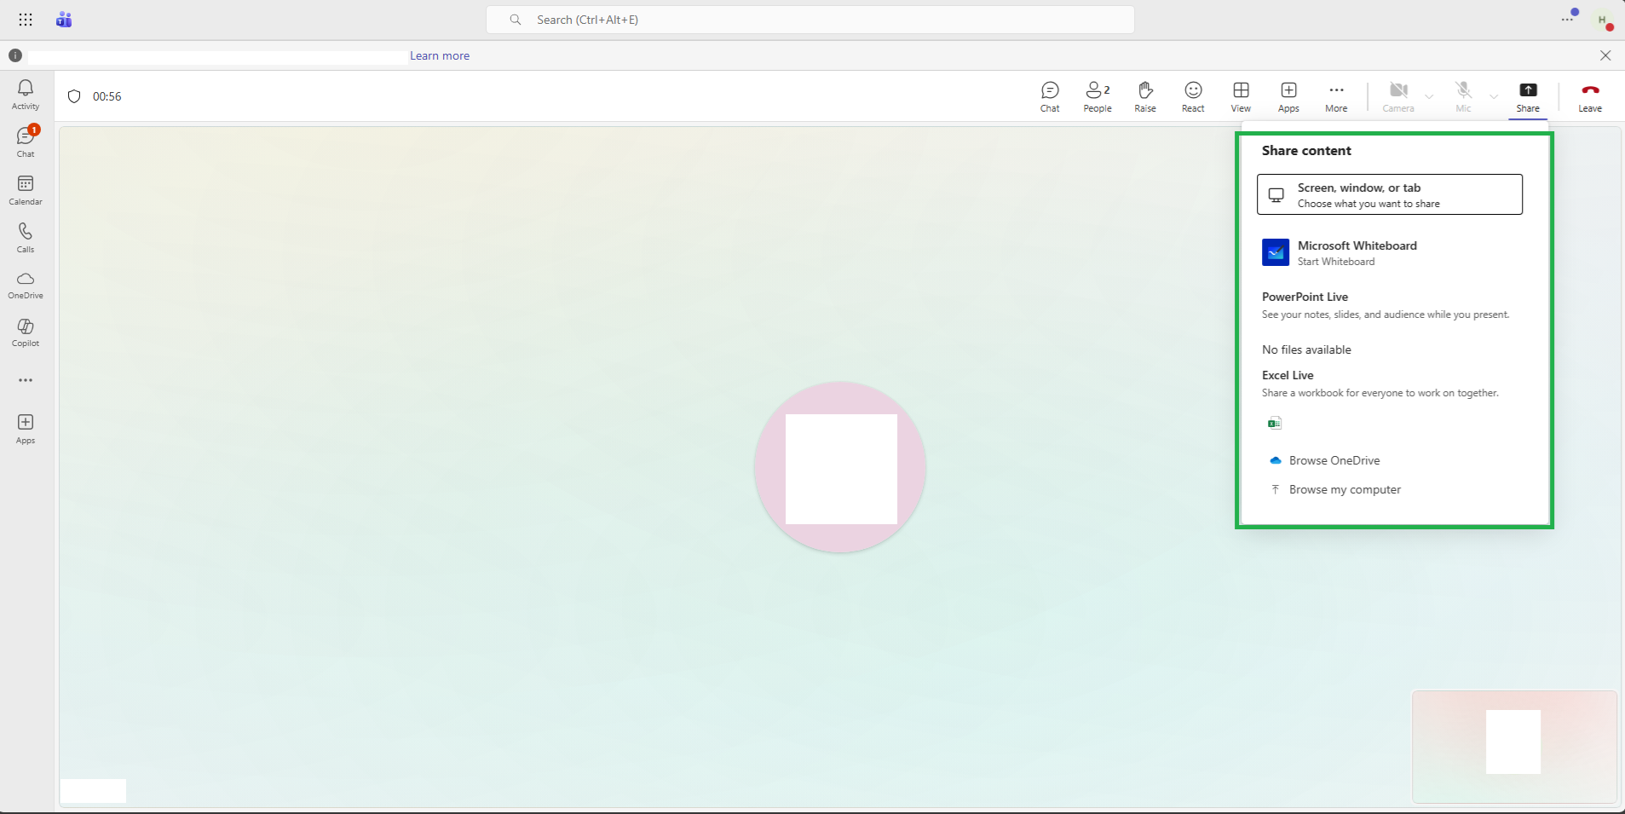Click the meeting timer 00:56
Viewport: 1625px width, 814px height.
tap(107, 96)
